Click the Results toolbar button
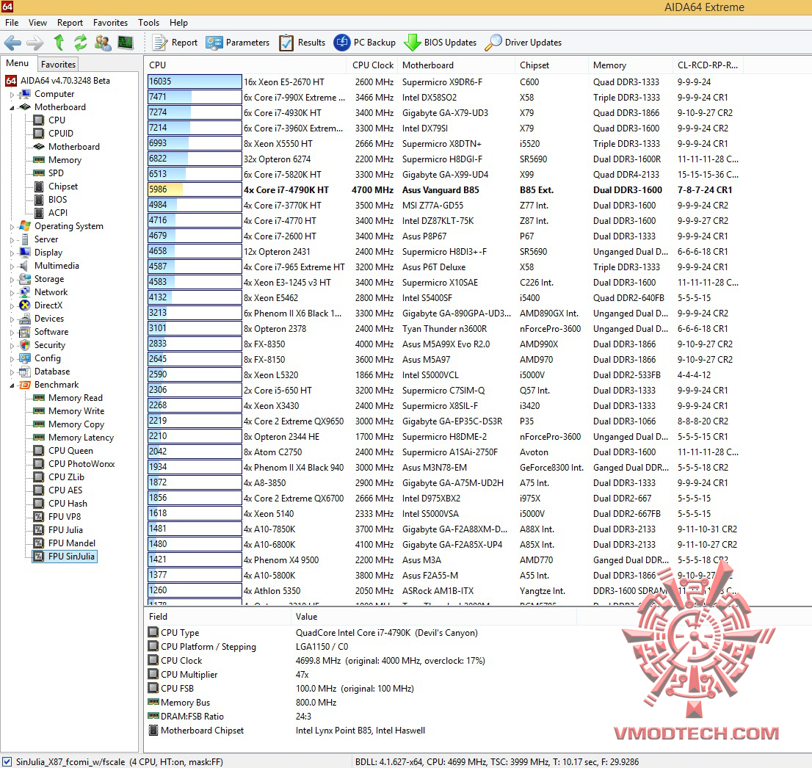This screenshot has height=768, width=812. click(x=302, y=43)
